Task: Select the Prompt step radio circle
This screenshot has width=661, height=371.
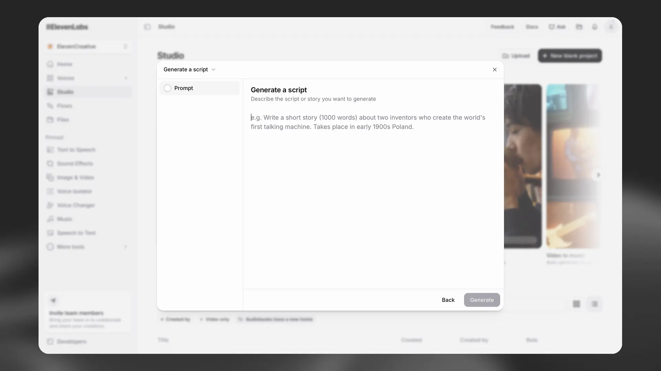Action: 167,88
